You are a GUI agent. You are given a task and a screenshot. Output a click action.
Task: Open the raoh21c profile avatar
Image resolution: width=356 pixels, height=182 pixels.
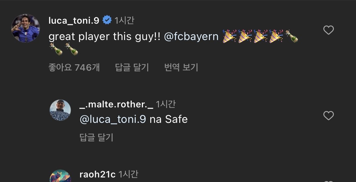coord(60,177)
